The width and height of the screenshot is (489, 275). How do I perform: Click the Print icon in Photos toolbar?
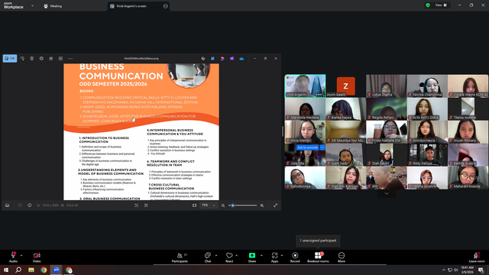[x=41, y=58]
